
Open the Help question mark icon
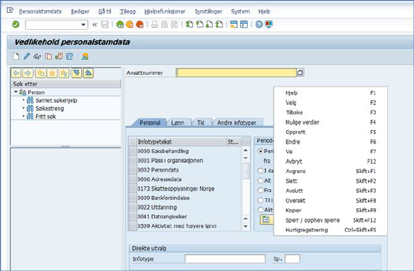[x=259, y=25]
